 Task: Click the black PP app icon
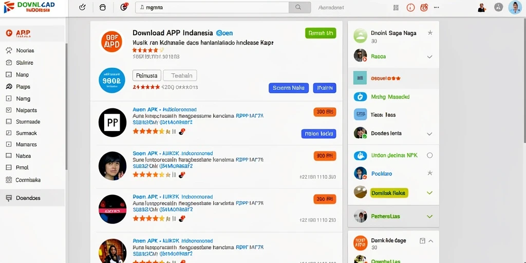112,122
